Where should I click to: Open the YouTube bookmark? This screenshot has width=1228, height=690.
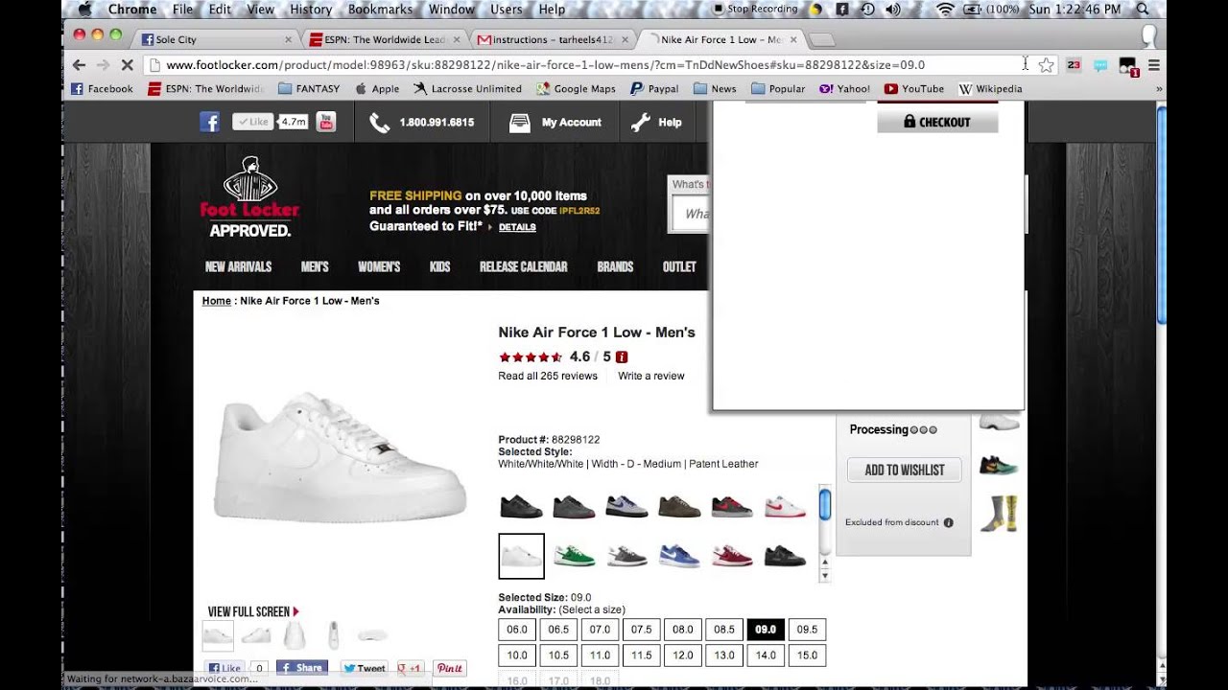914,89
